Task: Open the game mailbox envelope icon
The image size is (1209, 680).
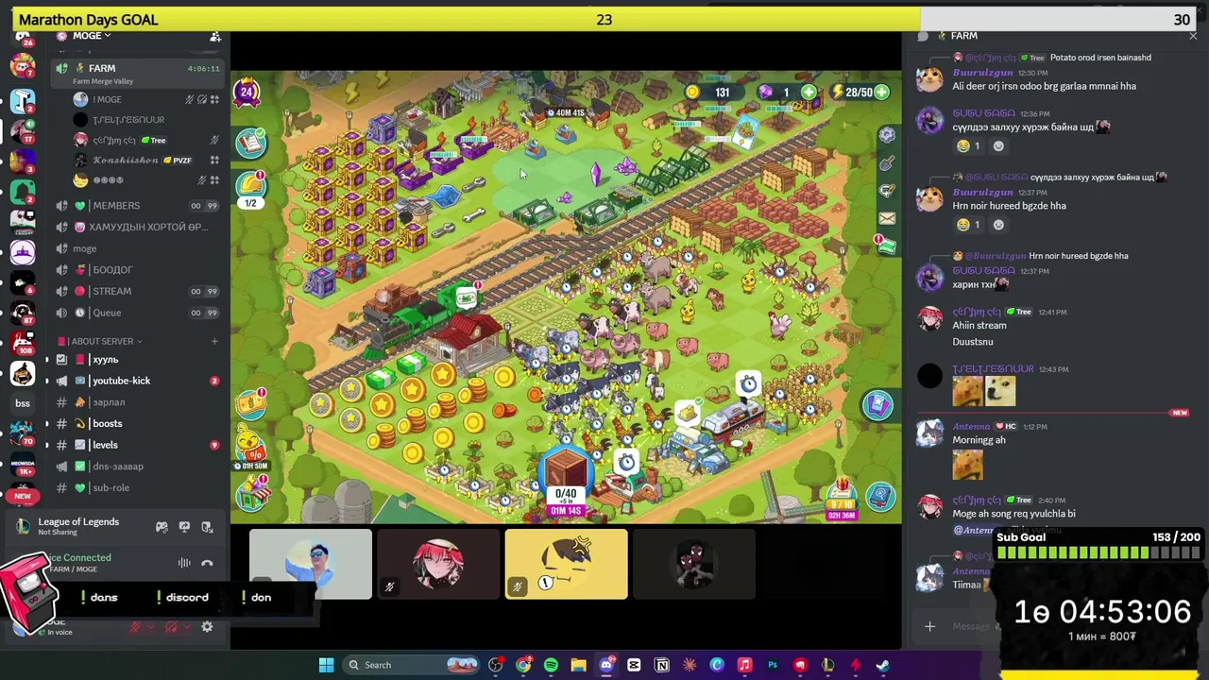Action: [x=887, y=218]
